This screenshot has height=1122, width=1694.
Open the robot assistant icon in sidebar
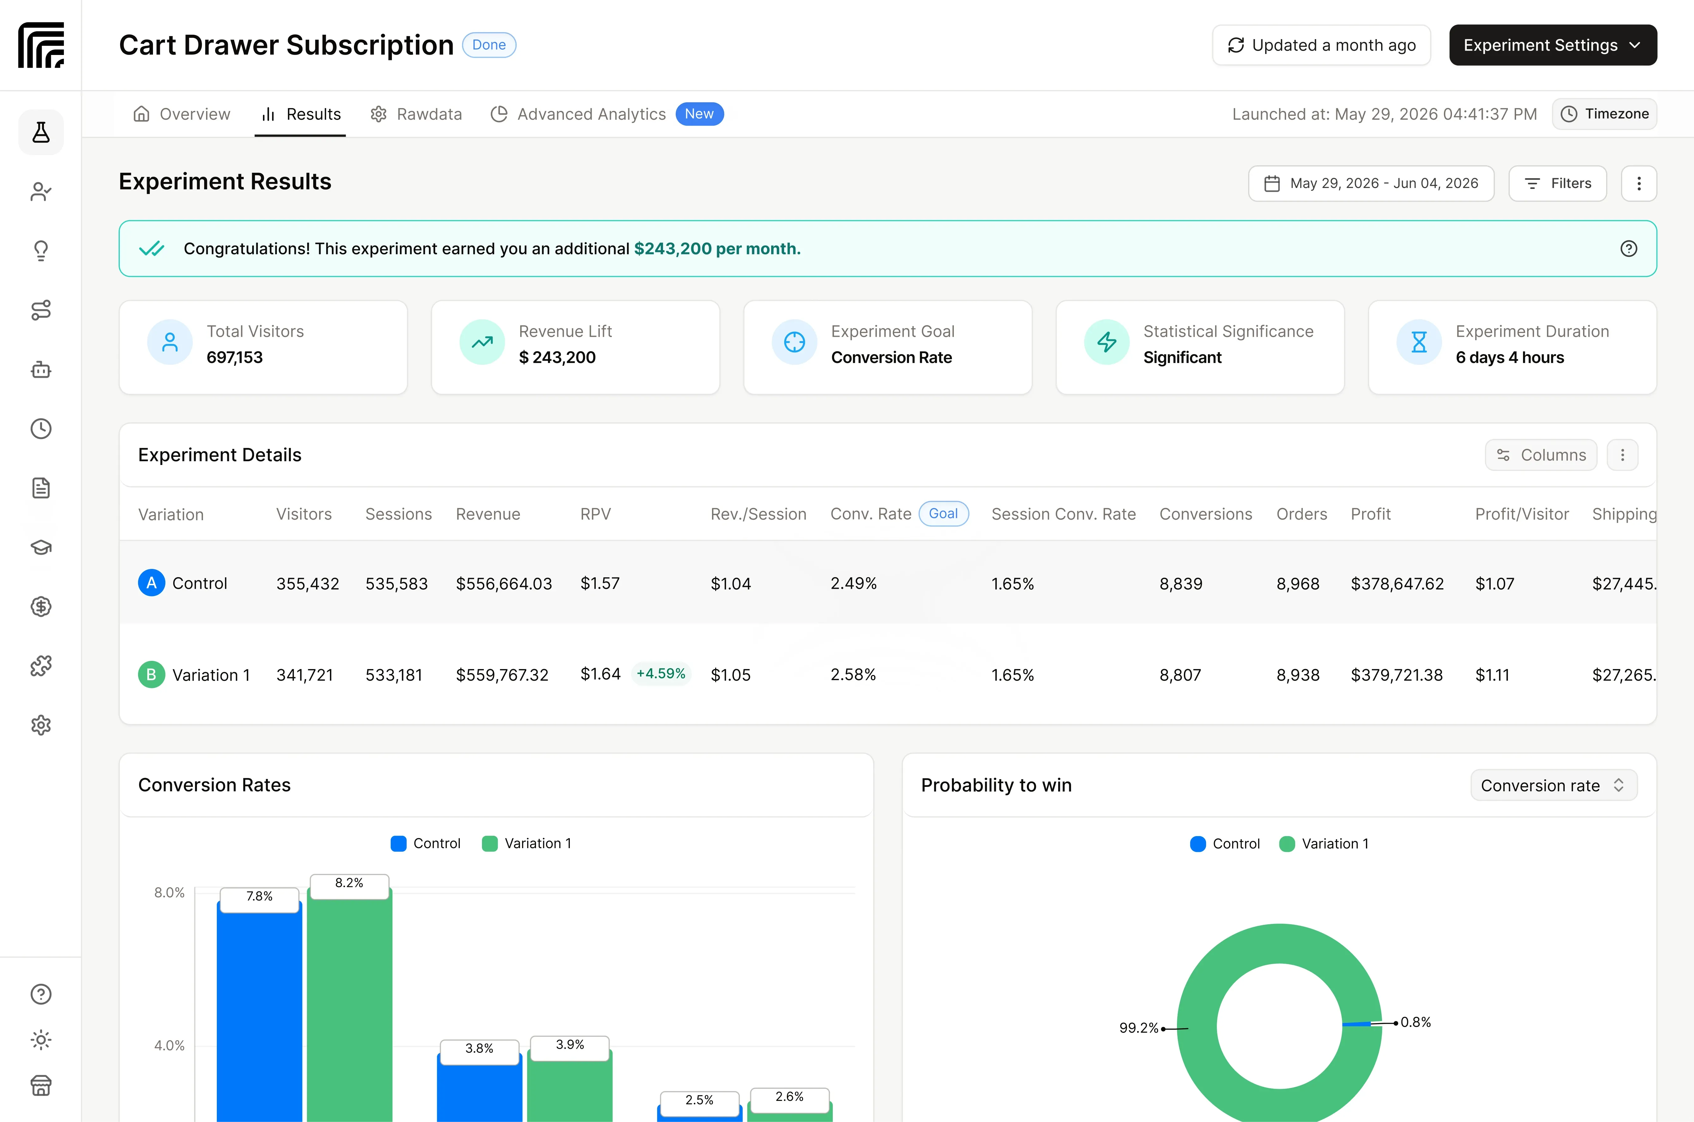click(41, 369)
